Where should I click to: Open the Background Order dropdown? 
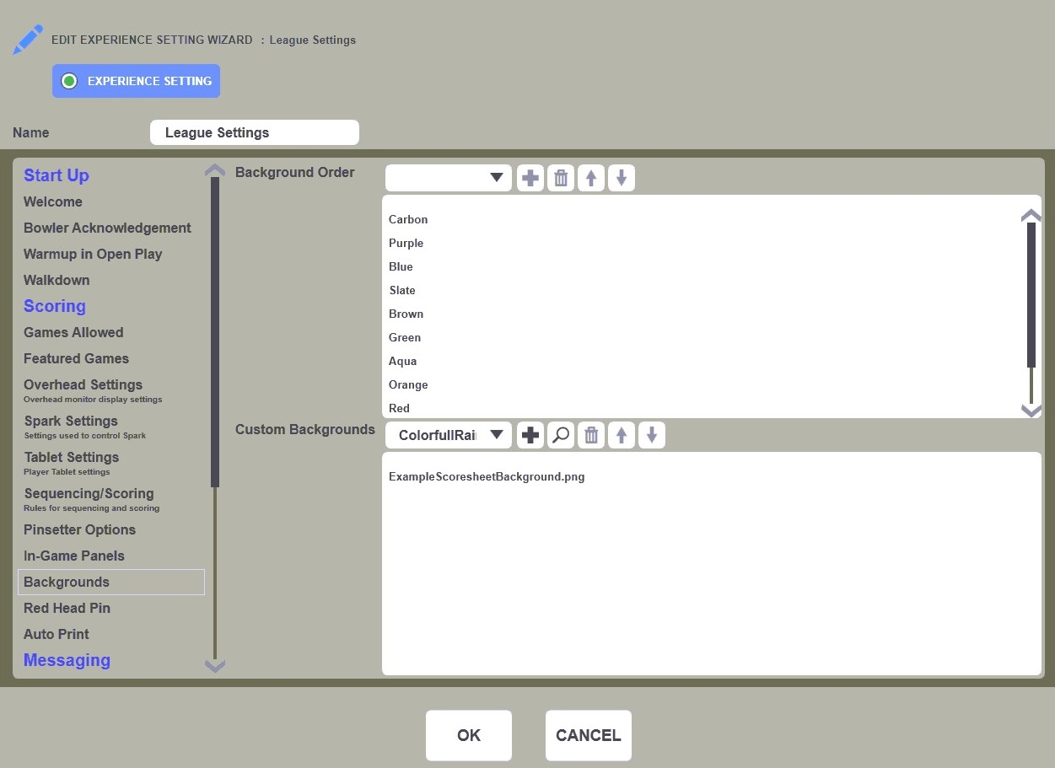click(x=449, y=178)
